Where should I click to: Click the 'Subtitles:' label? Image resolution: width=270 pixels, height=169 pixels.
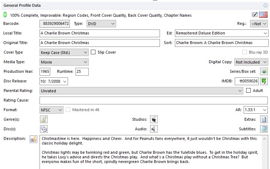pos(248,129)
